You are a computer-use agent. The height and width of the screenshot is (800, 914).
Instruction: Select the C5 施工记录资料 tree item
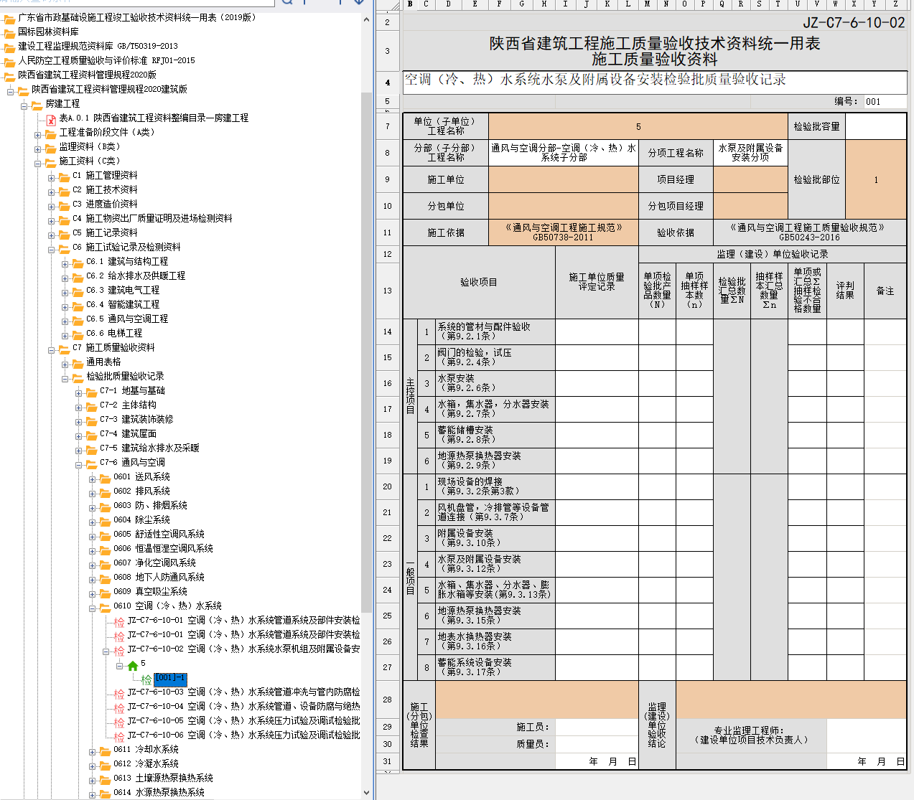105,232
